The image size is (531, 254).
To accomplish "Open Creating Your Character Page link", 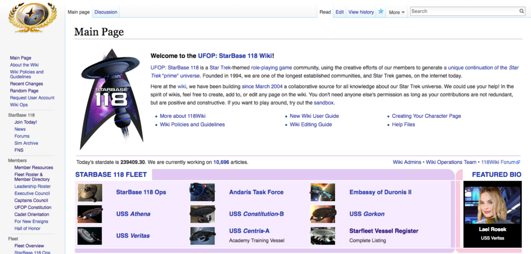I will 426,116.
